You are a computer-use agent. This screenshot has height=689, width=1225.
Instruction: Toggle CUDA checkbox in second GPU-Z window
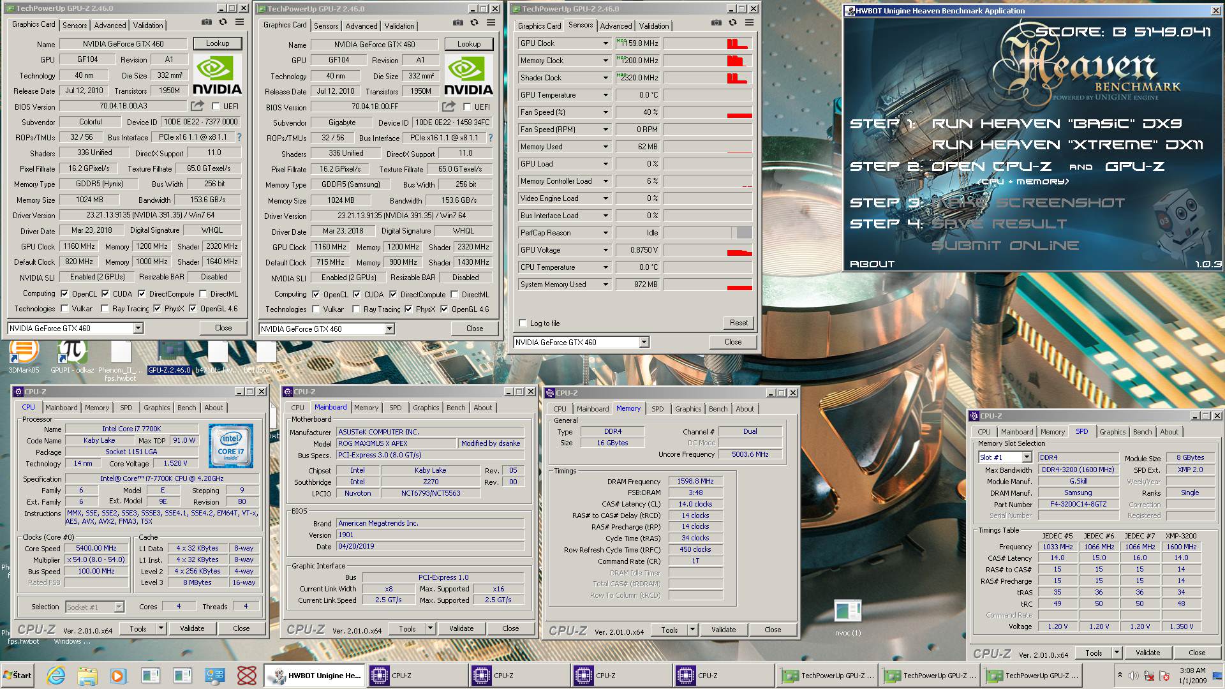(x=357, y=295)
